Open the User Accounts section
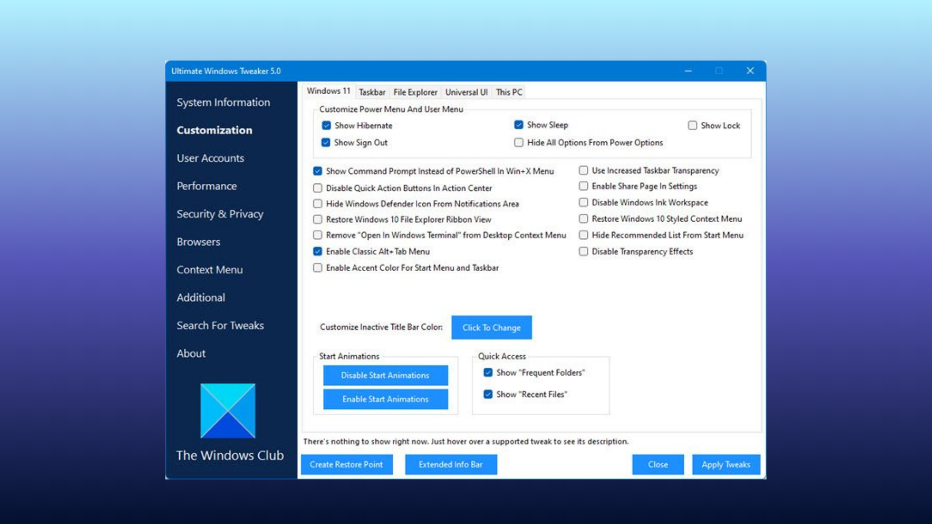 pos(210,158)
